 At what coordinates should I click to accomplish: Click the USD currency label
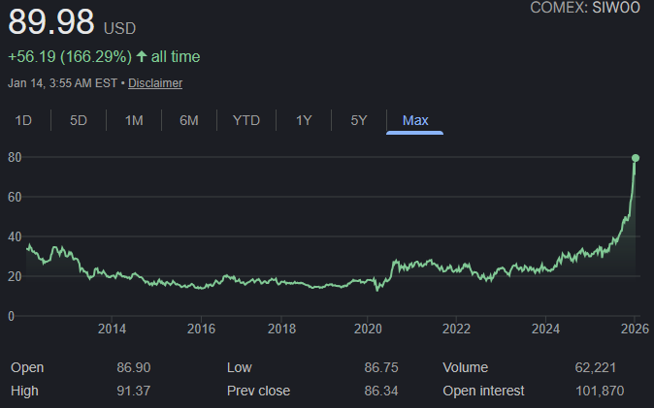(119, 28)
